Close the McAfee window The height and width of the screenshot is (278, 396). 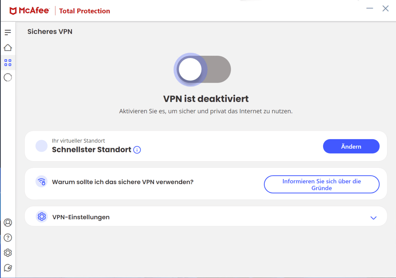pyautogui.click(x=385, y=9)
